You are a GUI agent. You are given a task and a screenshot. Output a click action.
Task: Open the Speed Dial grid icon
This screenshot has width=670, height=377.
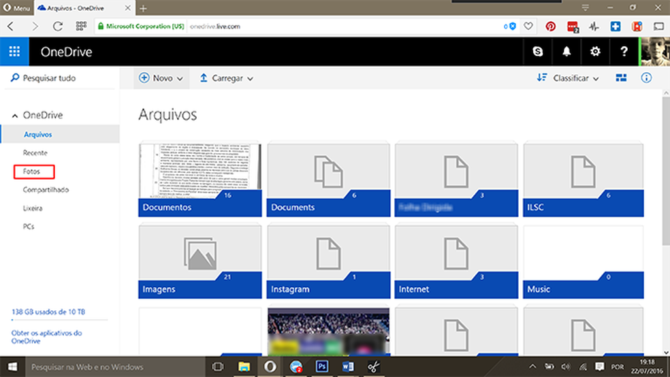coord(81,27)
